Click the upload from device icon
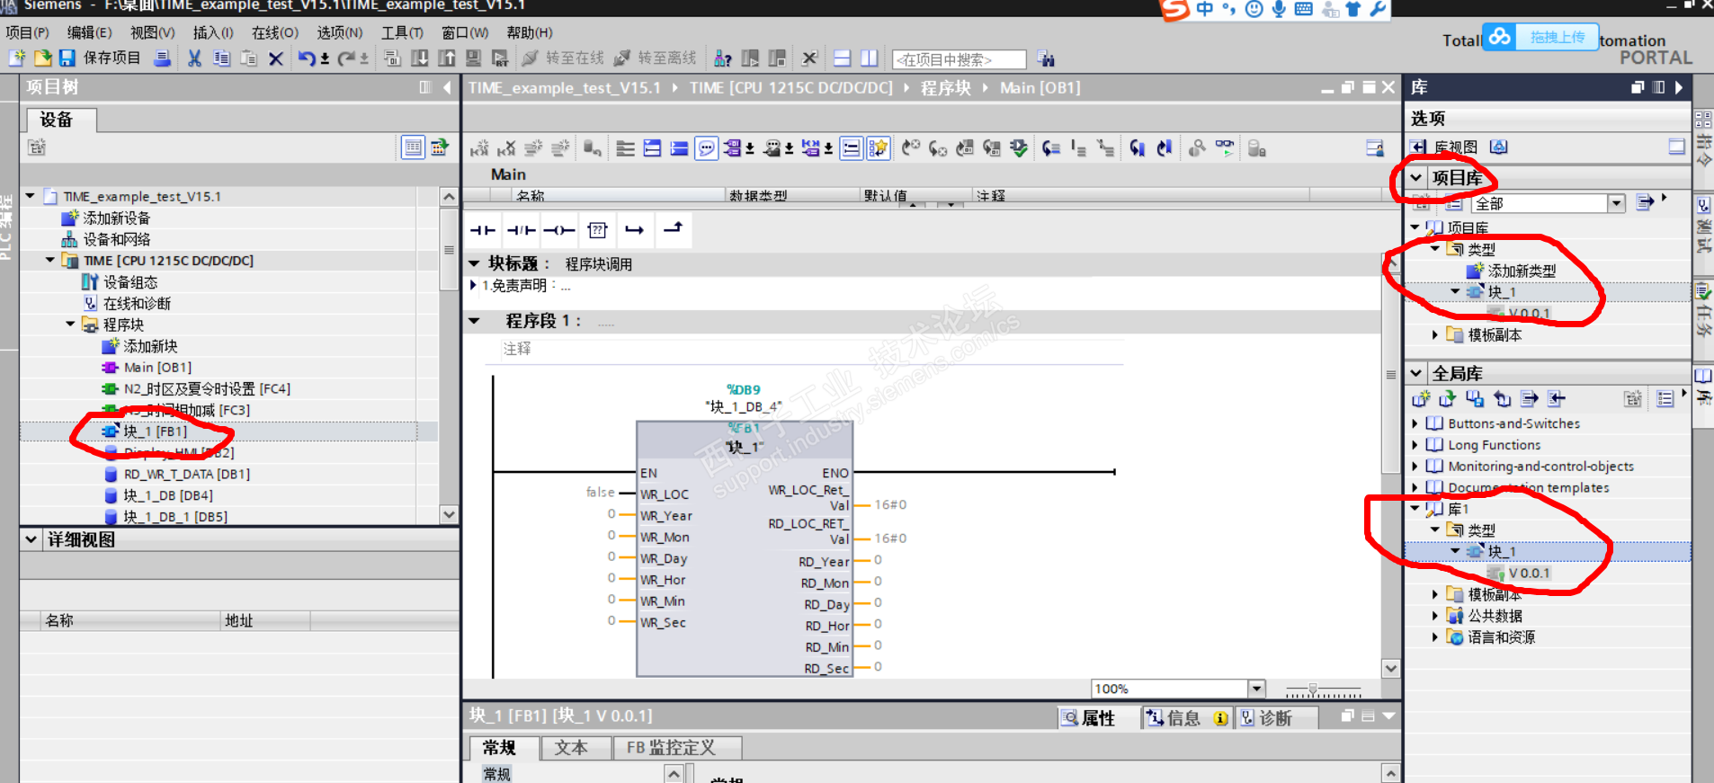 446,58
